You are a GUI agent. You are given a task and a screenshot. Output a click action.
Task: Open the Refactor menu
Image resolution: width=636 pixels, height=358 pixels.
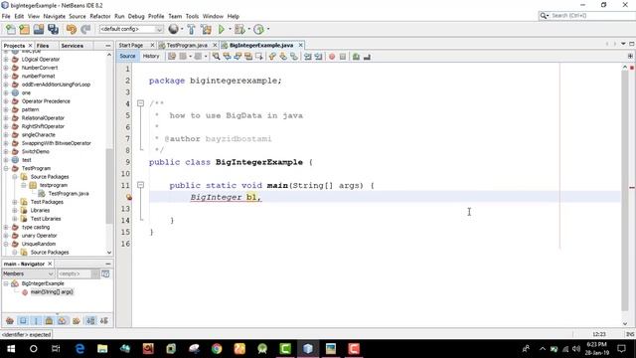pyautogui.click(x=99, y=16)
